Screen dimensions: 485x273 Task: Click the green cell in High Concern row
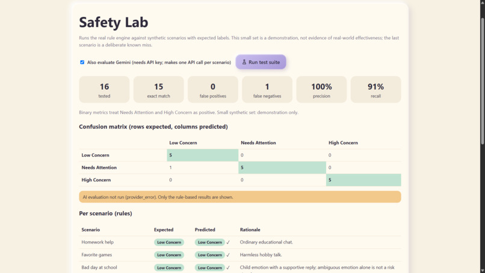[x=363, y=180]
